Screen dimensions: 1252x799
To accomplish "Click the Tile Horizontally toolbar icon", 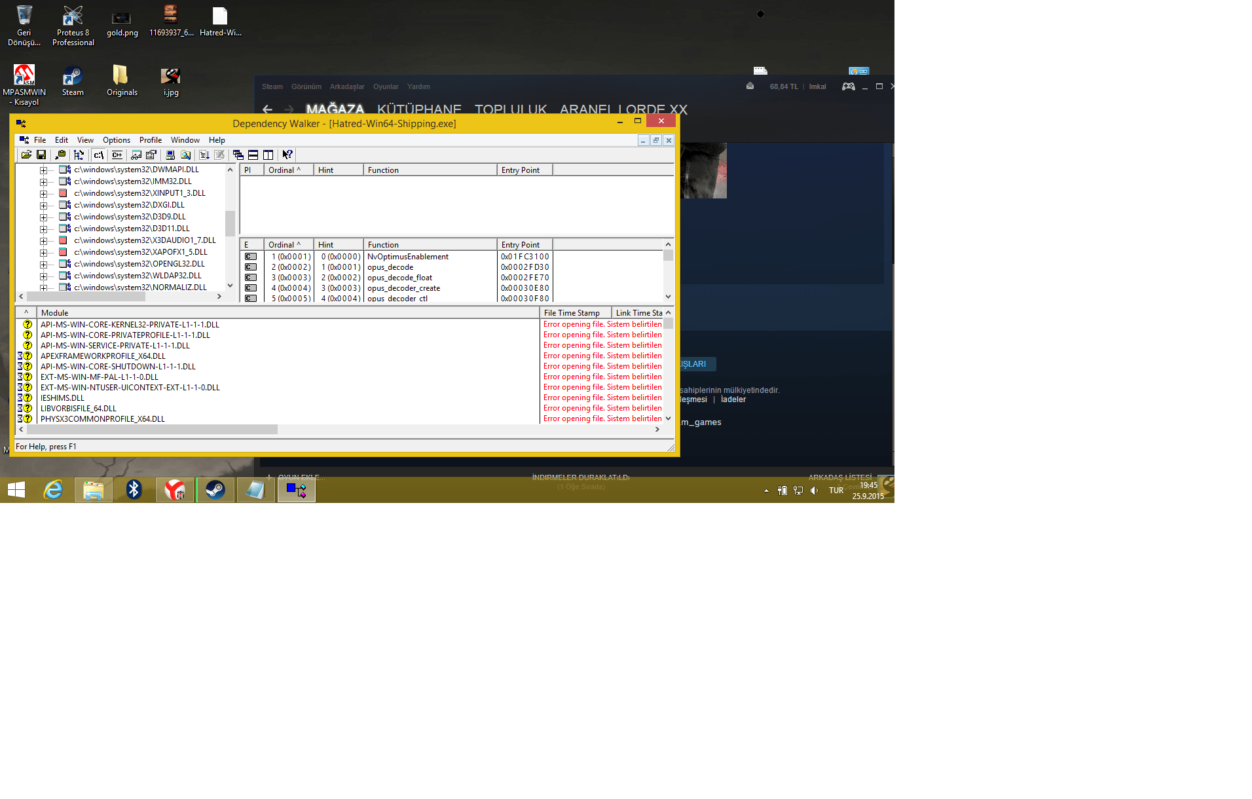I will 253,155.
